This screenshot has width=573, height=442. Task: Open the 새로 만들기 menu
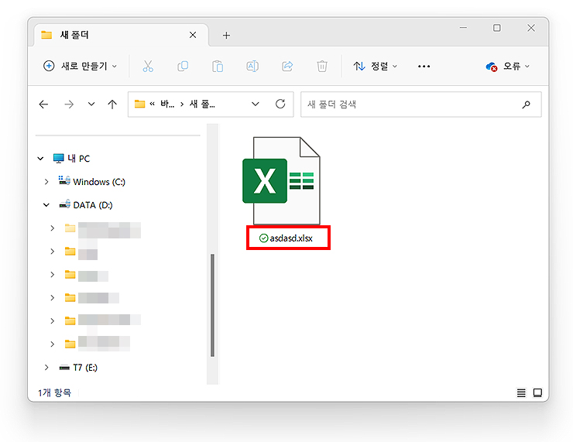coord(80,66)
